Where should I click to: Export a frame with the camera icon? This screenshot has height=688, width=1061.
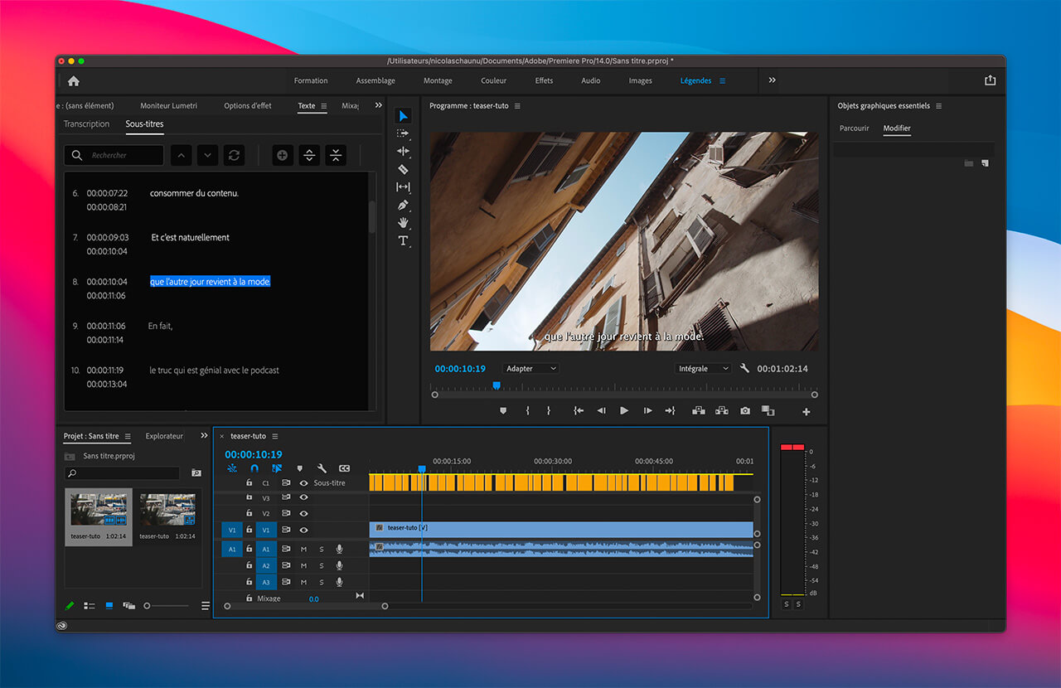point(744,410)
